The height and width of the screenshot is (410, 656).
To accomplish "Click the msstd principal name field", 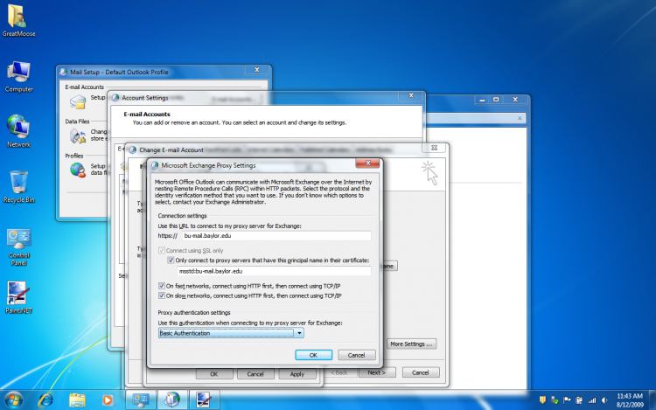I will tap(274, 271).
